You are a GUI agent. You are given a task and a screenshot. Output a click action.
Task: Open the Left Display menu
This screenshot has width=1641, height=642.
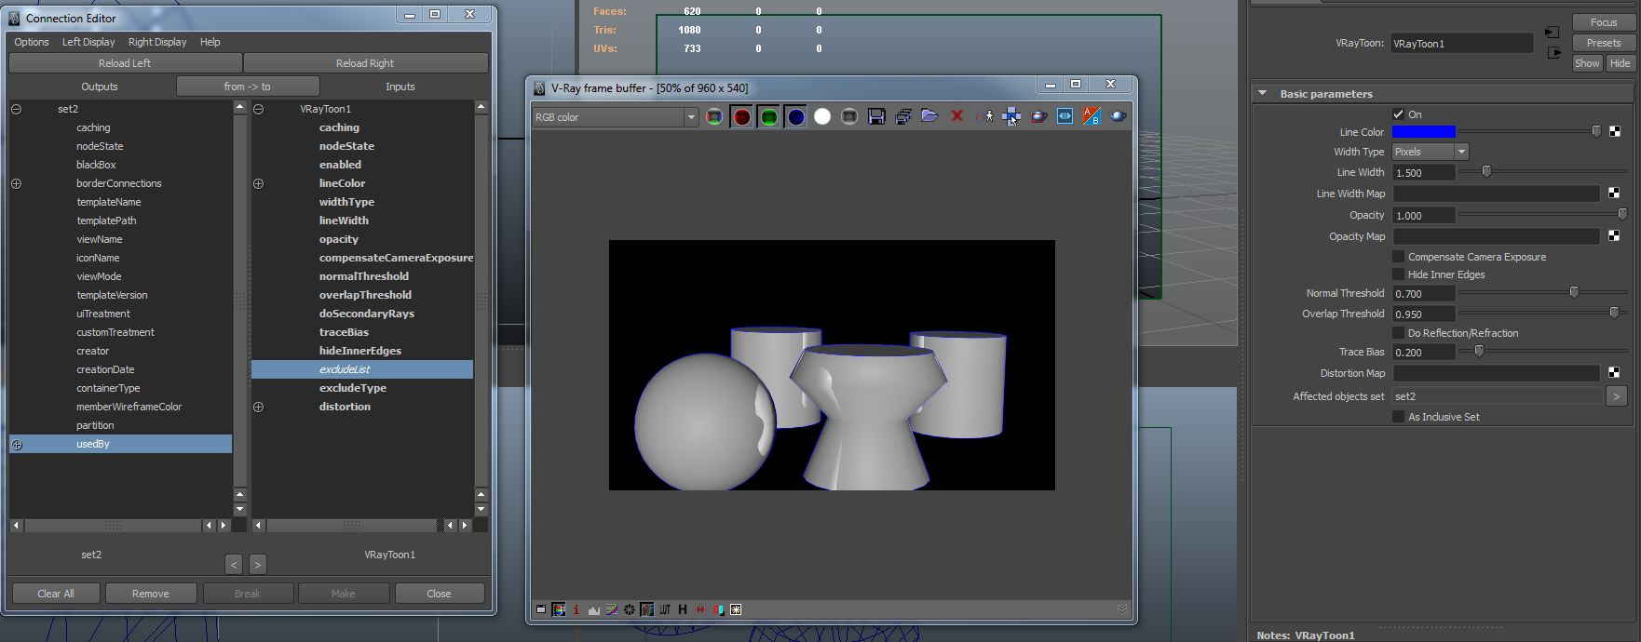(x=88, y=42)
